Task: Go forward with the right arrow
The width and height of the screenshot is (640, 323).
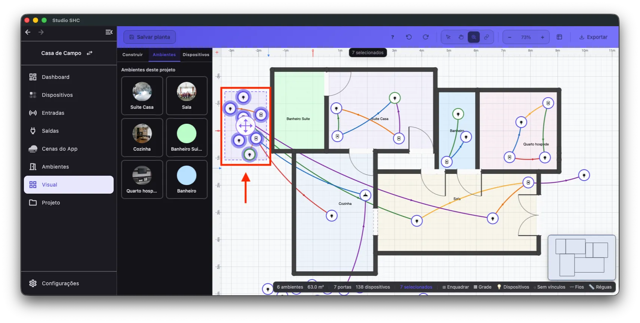Action: (41, 32)
